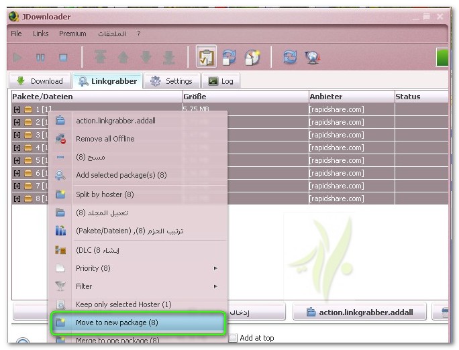Expand package 3 in the list

[17, 135]
